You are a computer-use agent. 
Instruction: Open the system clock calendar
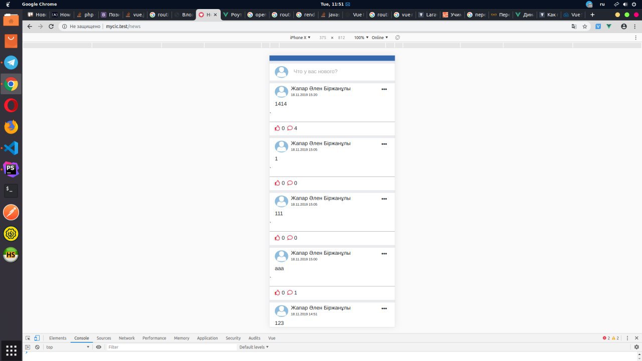332,4
